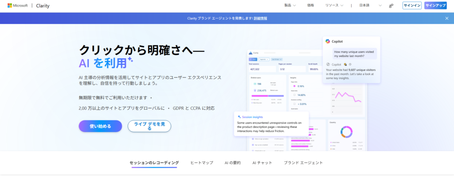This screenshot has width=454, height=181.
Task: Click the サインイン button
Action: click(x=412, y=5)
